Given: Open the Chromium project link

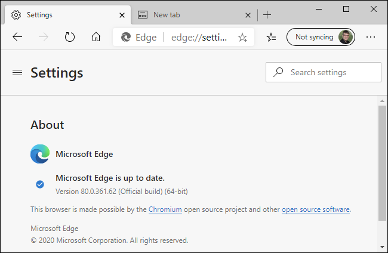Looking at the screenshot, I should click(165, 209).
